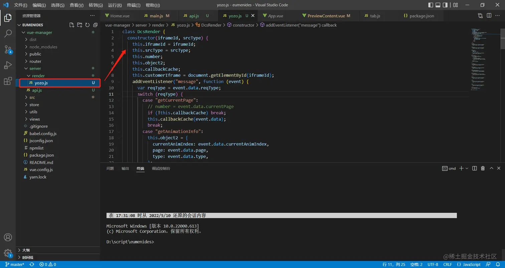Synchronize changes in status bar
Image resolution: width=505 pixels, height=268 pixels.
coord(32,265)
